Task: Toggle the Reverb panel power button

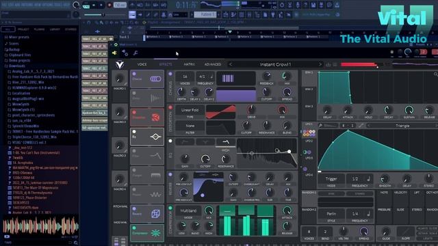Action: (170, 175)
